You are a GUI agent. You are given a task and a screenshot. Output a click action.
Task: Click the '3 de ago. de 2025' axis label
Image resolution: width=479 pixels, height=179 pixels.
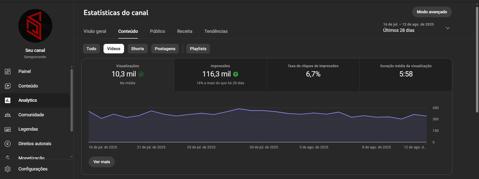click(314, 147)
